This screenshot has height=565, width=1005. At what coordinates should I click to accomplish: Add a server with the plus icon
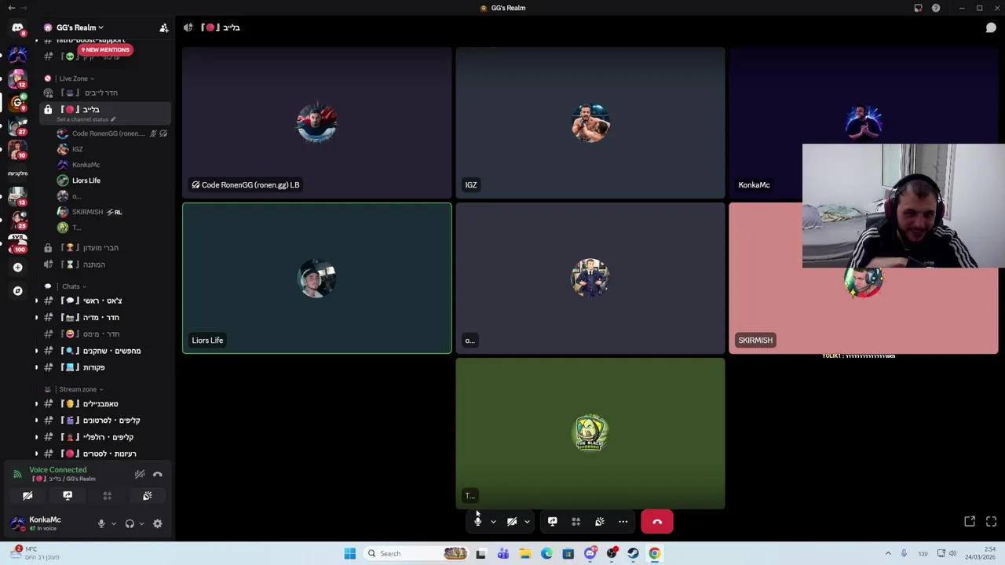coord(17,268)
